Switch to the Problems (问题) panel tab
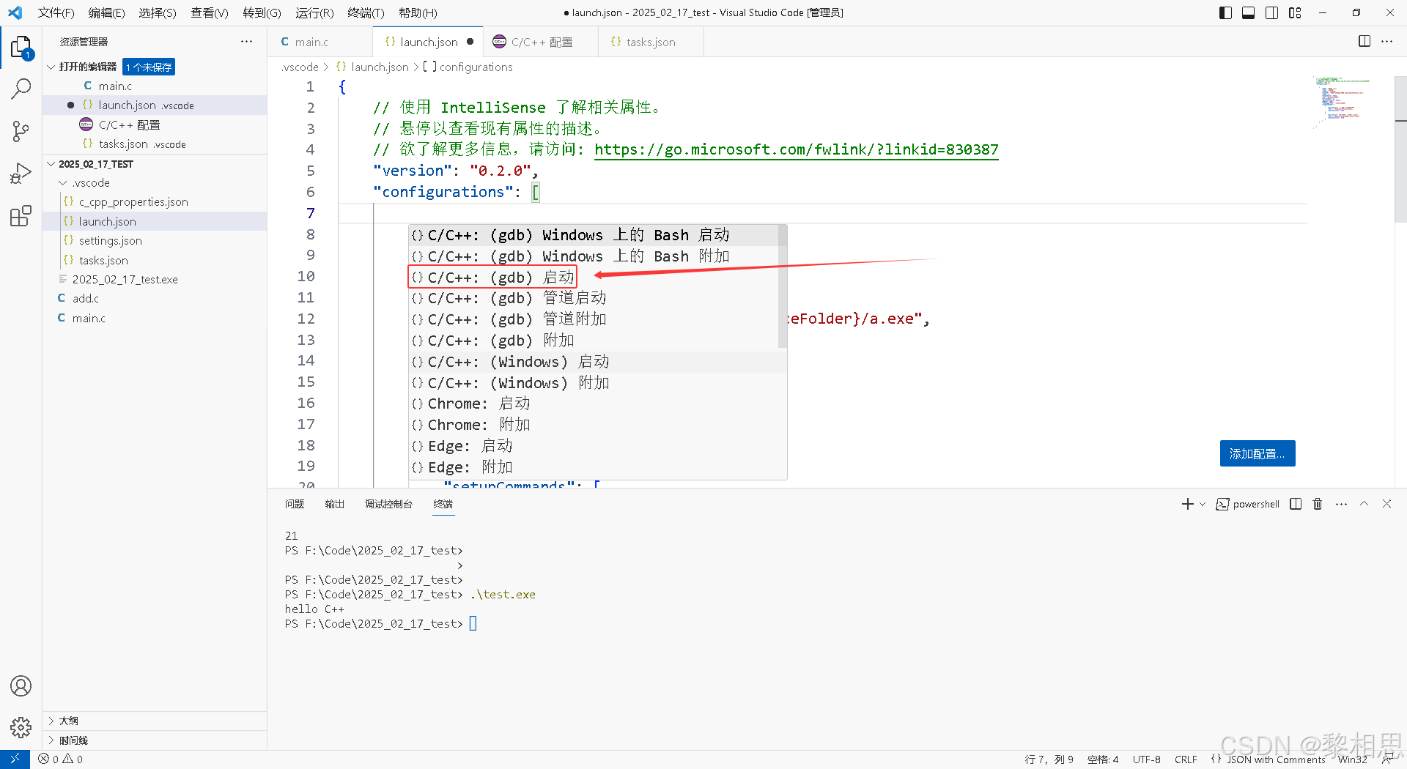This screenshot has width=1407, height=769. 295,504
